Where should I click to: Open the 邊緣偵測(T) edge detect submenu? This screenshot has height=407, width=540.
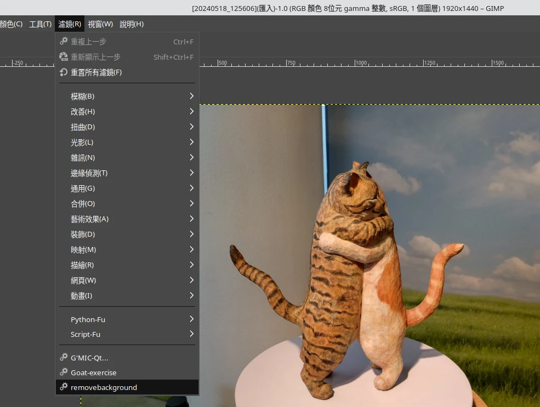click(89, 173)
